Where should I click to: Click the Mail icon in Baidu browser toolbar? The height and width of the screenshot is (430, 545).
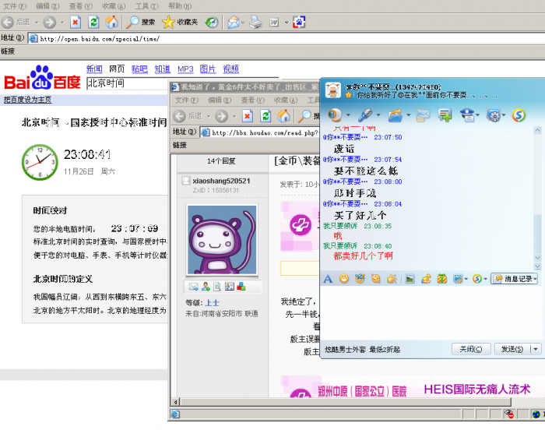(x=234, y=23)
